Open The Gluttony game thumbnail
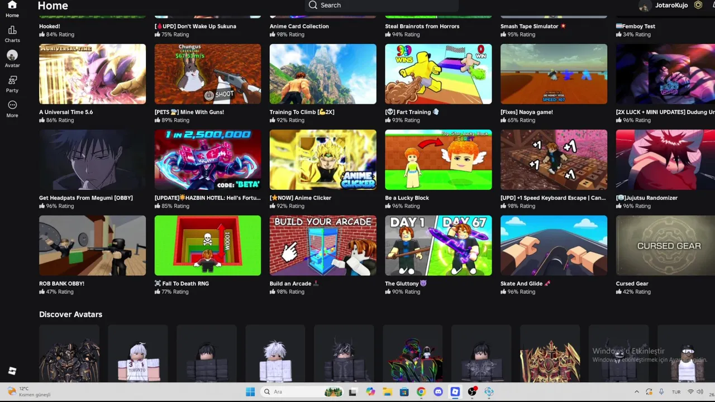The width and height of the screenshot is (715, 402). tap(438, 246)
